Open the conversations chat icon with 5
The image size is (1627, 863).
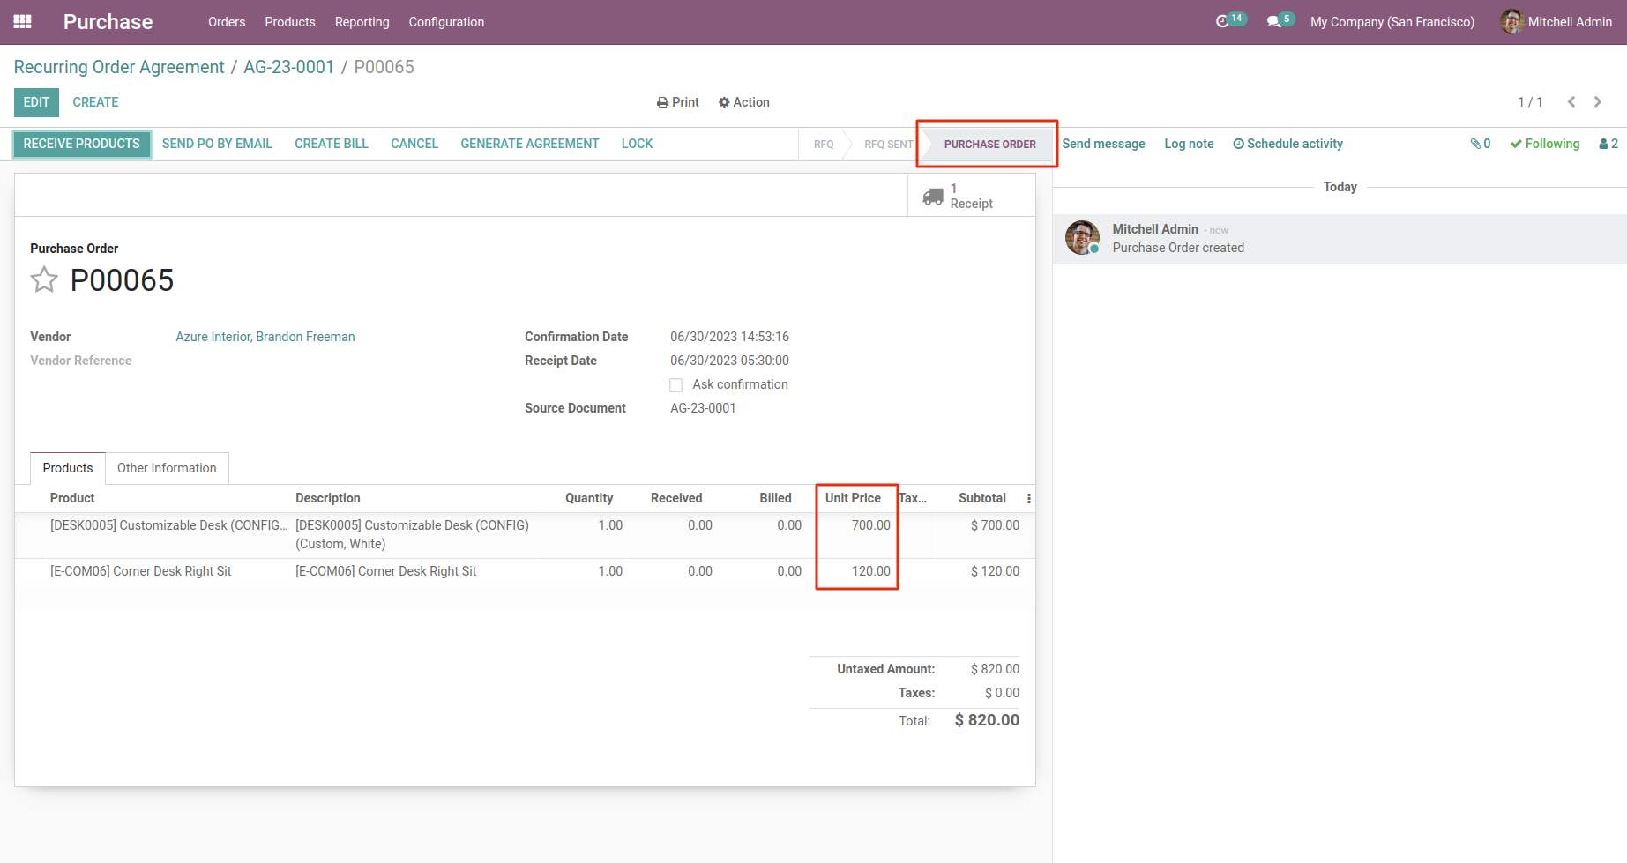click(x=1280, y=20)
